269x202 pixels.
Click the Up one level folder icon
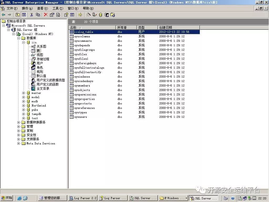point(18,15)
